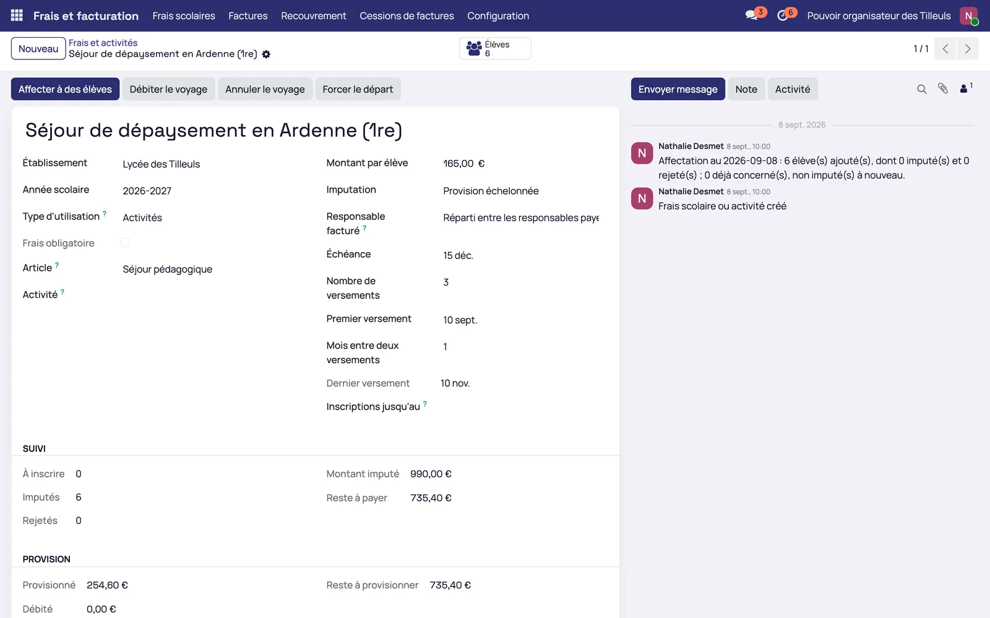
Task: Follow the Frais et activités breadcrumb link
Action: pyautogui.click(x=103, y=43)
